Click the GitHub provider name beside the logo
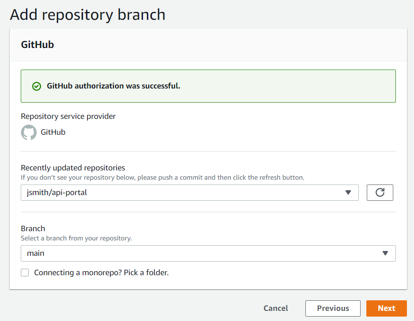The height and width of the screenshot is (321, 414). [53, 132]
